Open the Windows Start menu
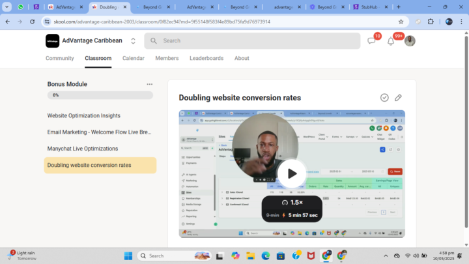This screenshot has height=264, width=469. coord(128,256)
